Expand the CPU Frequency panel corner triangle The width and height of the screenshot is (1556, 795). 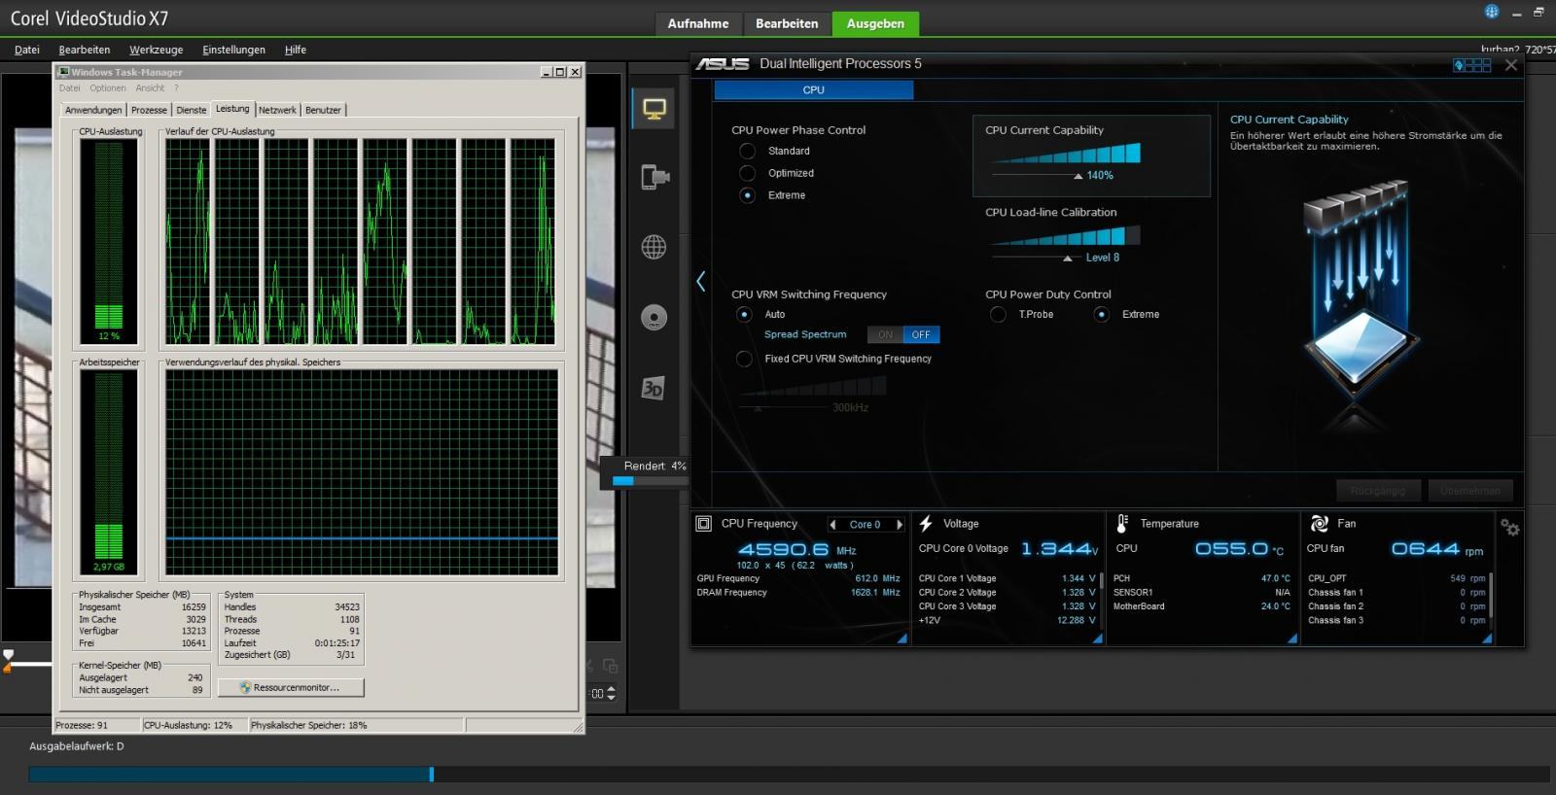click(902, 639)
